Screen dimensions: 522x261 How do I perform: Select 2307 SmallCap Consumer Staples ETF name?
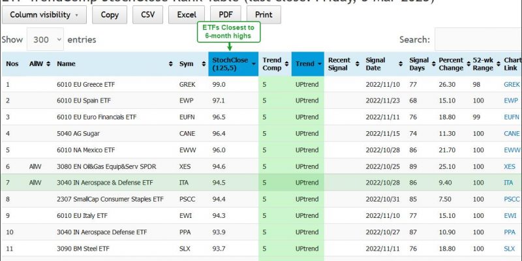point(110,199)
